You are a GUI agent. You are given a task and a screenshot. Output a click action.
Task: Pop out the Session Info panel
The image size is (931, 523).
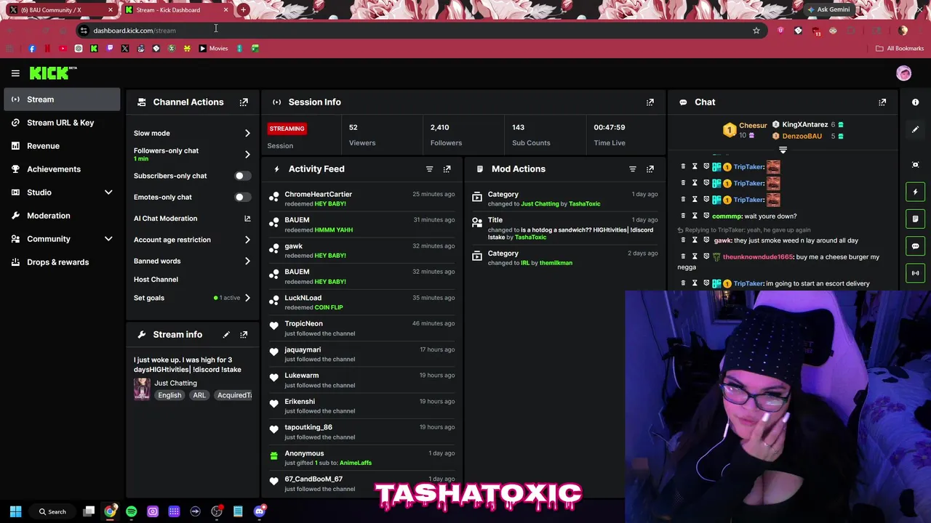[x=650, y=102]
